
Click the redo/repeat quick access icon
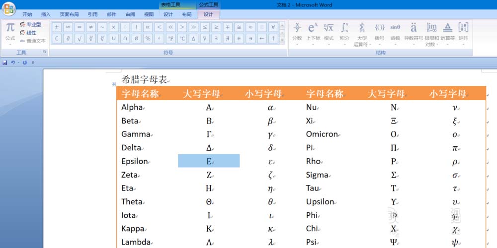(x=24, y=62)
